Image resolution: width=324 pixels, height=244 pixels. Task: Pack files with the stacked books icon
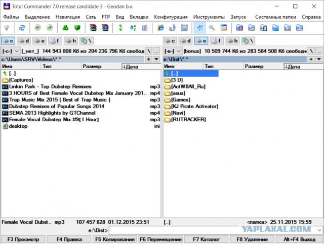93,28
